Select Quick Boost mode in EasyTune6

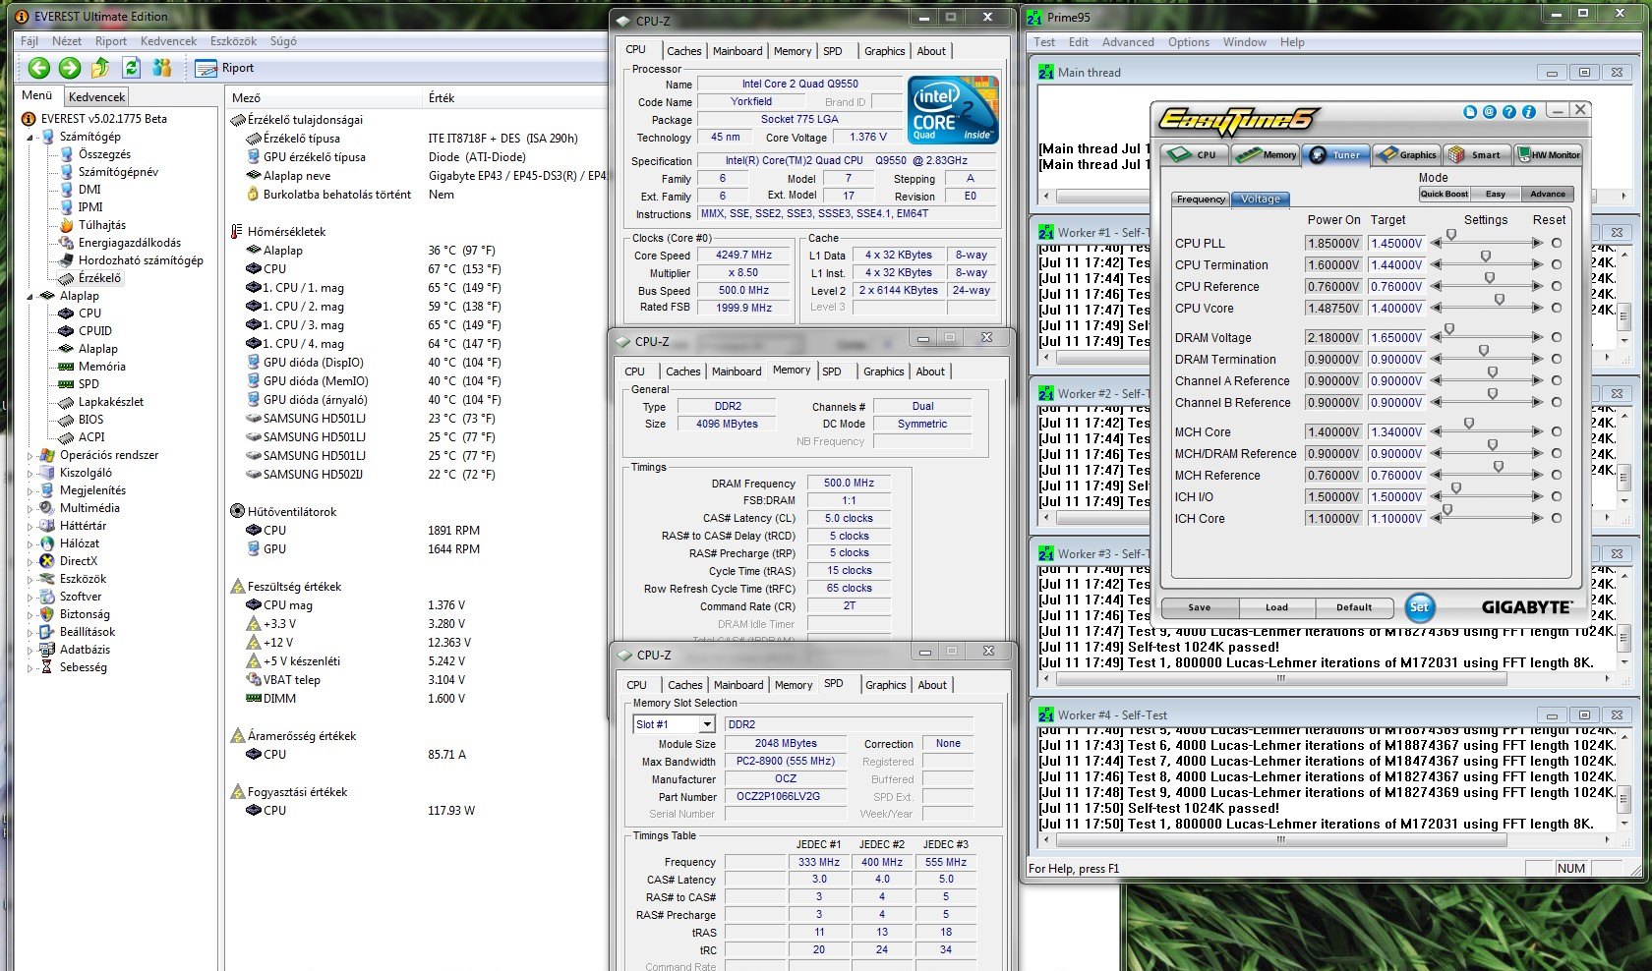pos(1444,194)
